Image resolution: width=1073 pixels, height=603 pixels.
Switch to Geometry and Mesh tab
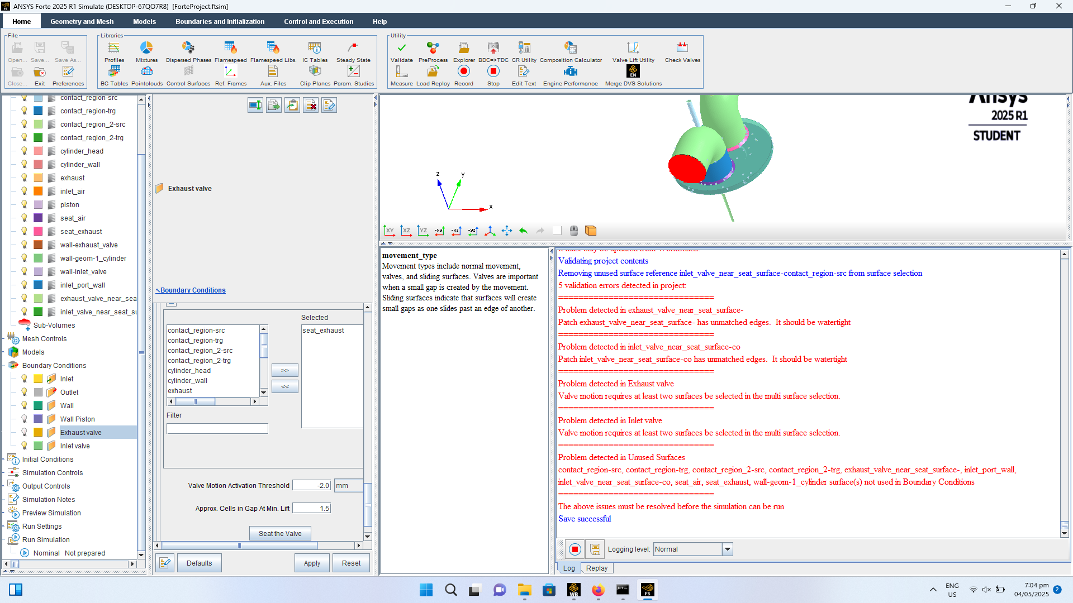tap(82, 21)
